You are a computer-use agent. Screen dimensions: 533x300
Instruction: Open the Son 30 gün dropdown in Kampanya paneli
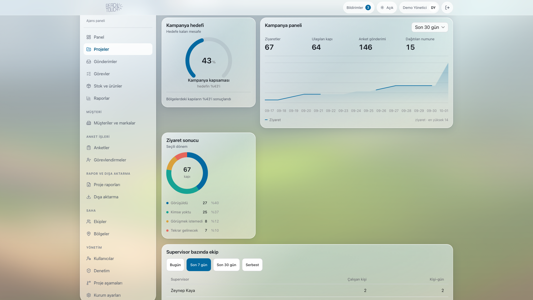[x=429, y=27]
